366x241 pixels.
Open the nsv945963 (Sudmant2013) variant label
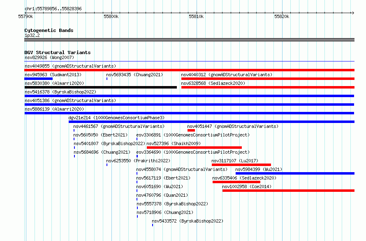(53, 75)
